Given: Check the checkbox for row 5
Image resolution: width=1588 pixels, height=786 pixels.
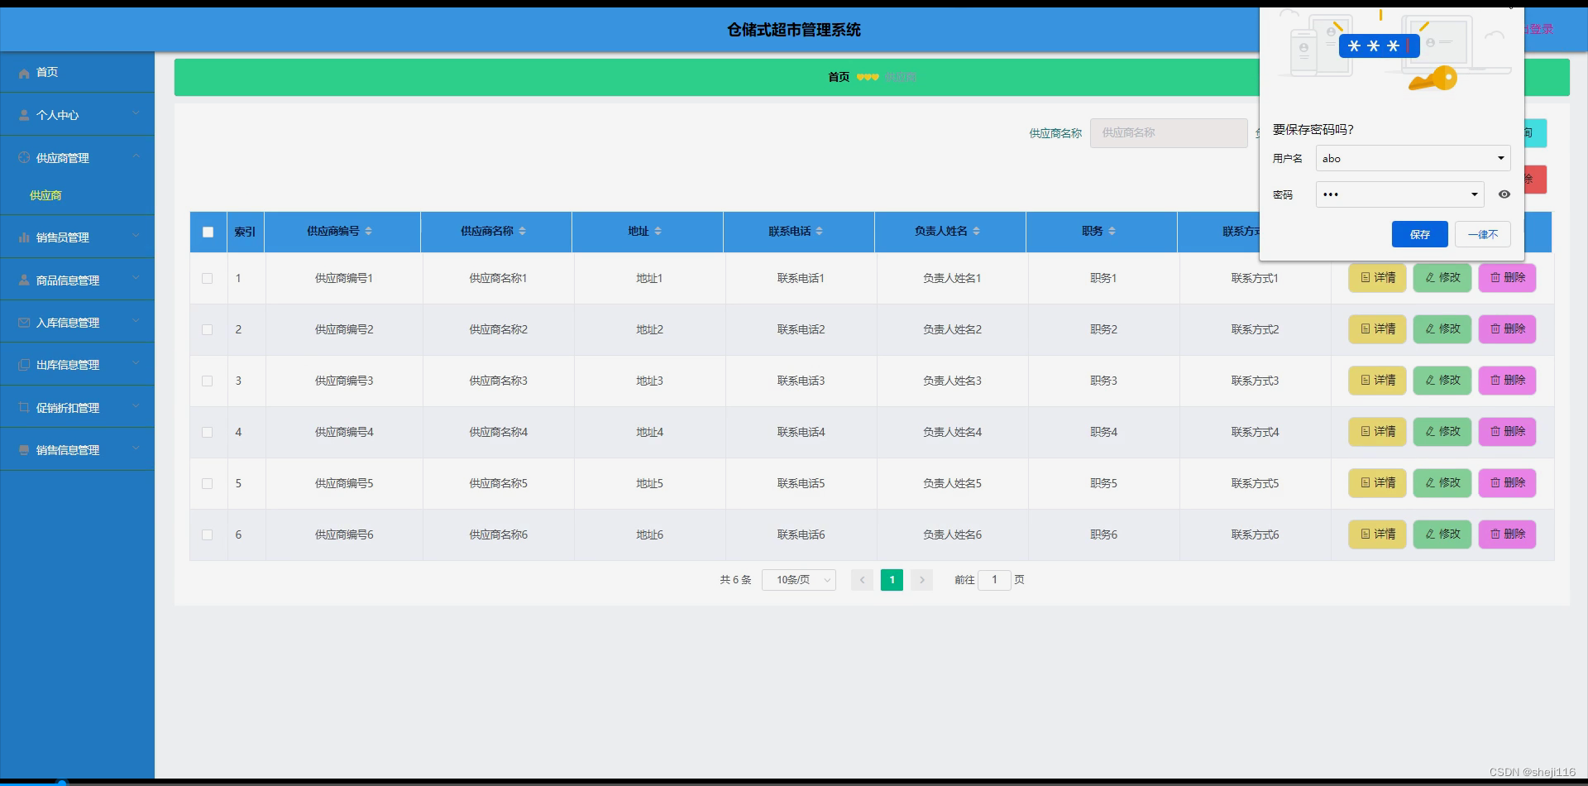Looking at the screenshot, I should click(x=208, y=483).
